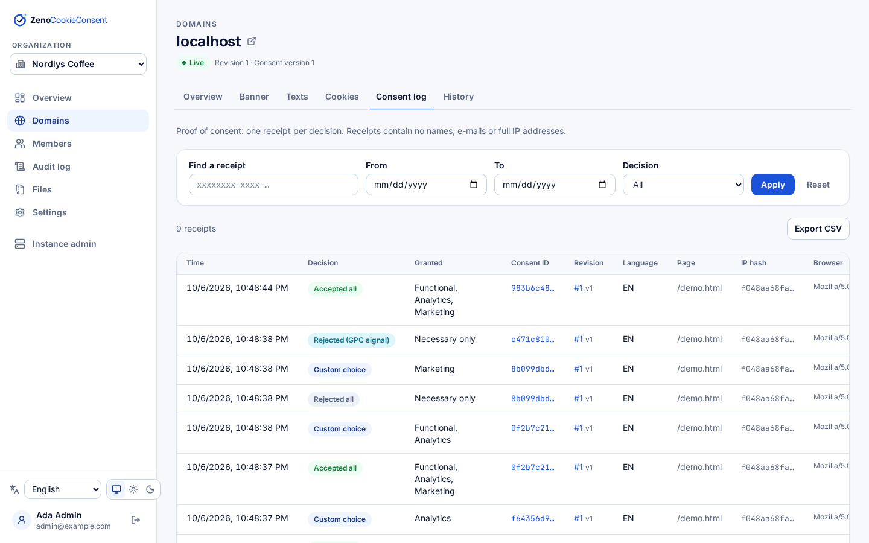Image resolution: width=869 pixels, height=543 pixels.
Task: Select the Consent log tab
Action: pos(401,97)
